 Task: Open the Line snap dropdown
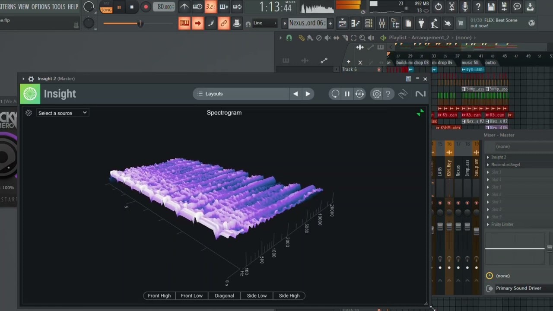(x=264, y=23)
